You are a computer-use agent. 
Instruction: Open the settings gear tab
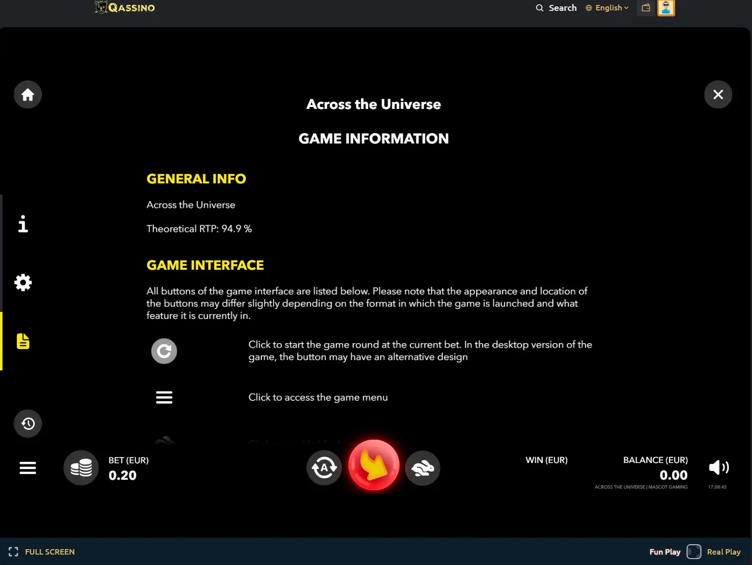point(23,283)
